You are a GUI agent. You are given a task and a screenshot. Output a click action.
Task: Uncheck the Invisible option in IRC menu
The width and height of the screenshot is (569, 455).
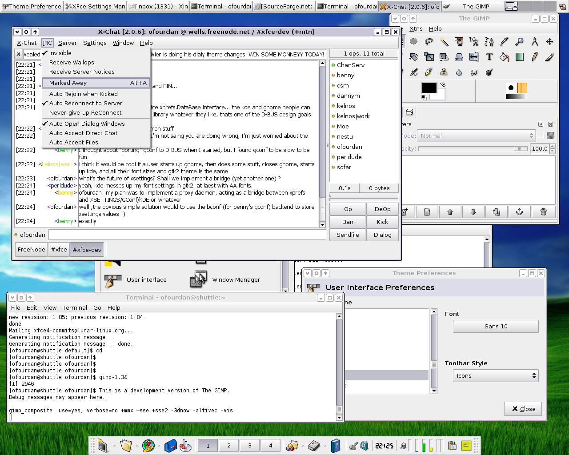(x=60, y=53)
